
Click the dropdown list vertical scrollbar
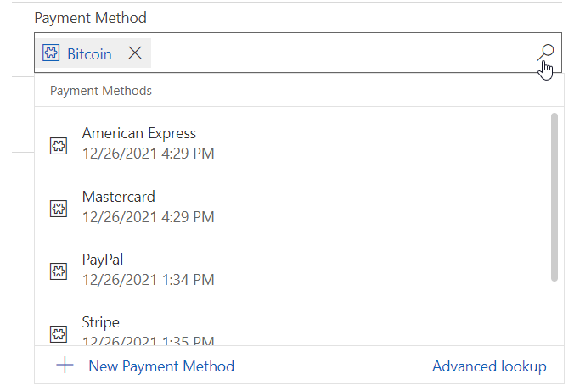pos(554,197)
